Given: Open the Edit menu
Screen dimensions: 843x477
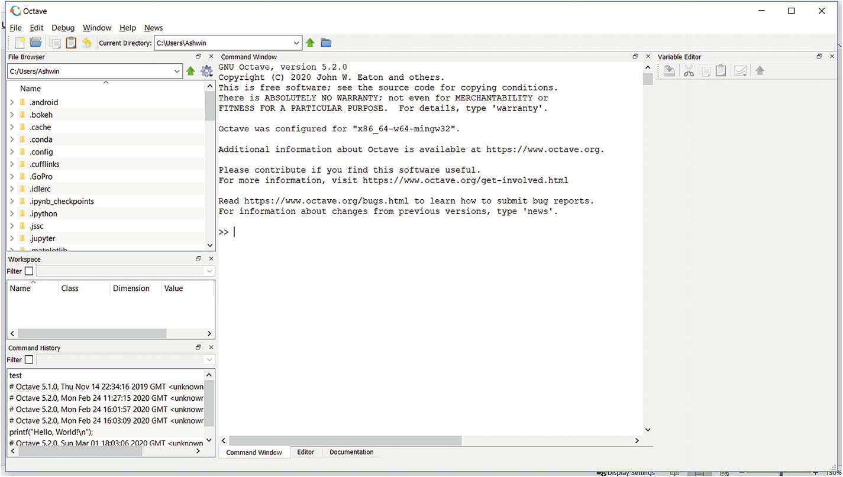Looking at the screenshot, I should tap(37, 28).
